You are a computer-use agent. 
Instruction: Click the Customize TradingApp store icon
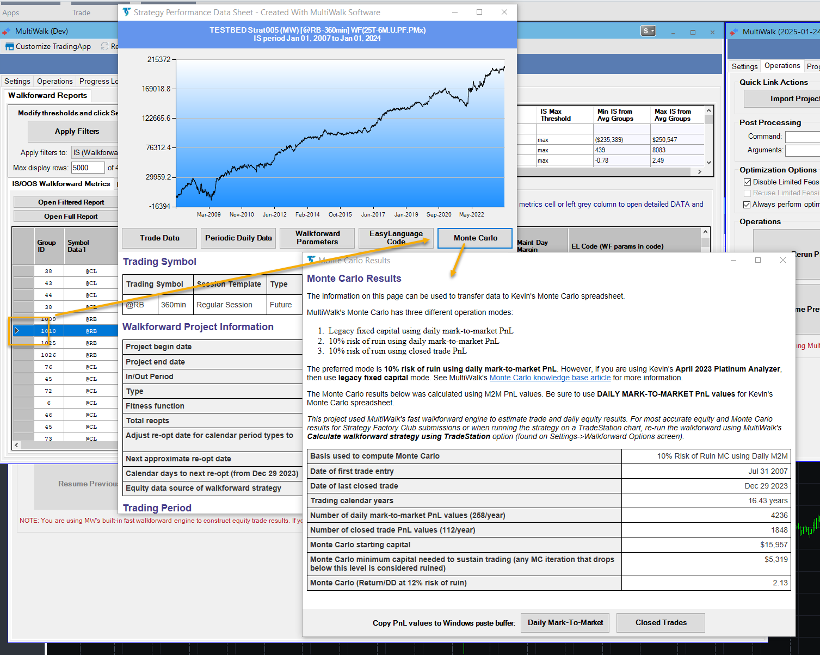(x=9, y=47)
